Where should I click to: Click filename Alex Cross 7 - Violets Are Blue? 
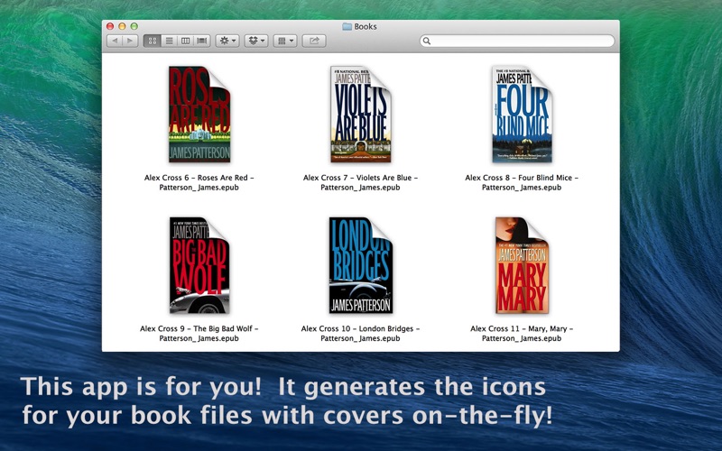[x=360, y=182]
